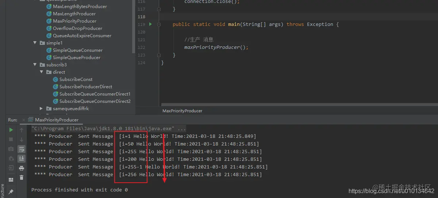Click the Dump Threads camera icon
Image resolution: width=438 pixels, height=198 pixels.
pyautogui.click(x=11, y=149)
